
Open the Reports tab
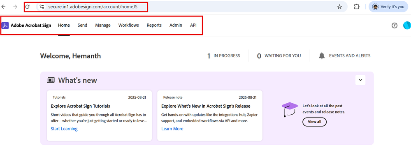[x=154, y=25]
